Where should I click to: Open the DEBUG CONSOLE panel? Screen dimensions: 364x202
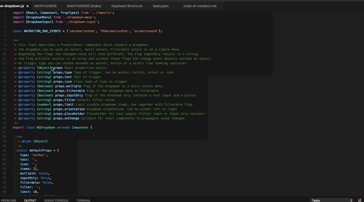click(x=56, y=200)
